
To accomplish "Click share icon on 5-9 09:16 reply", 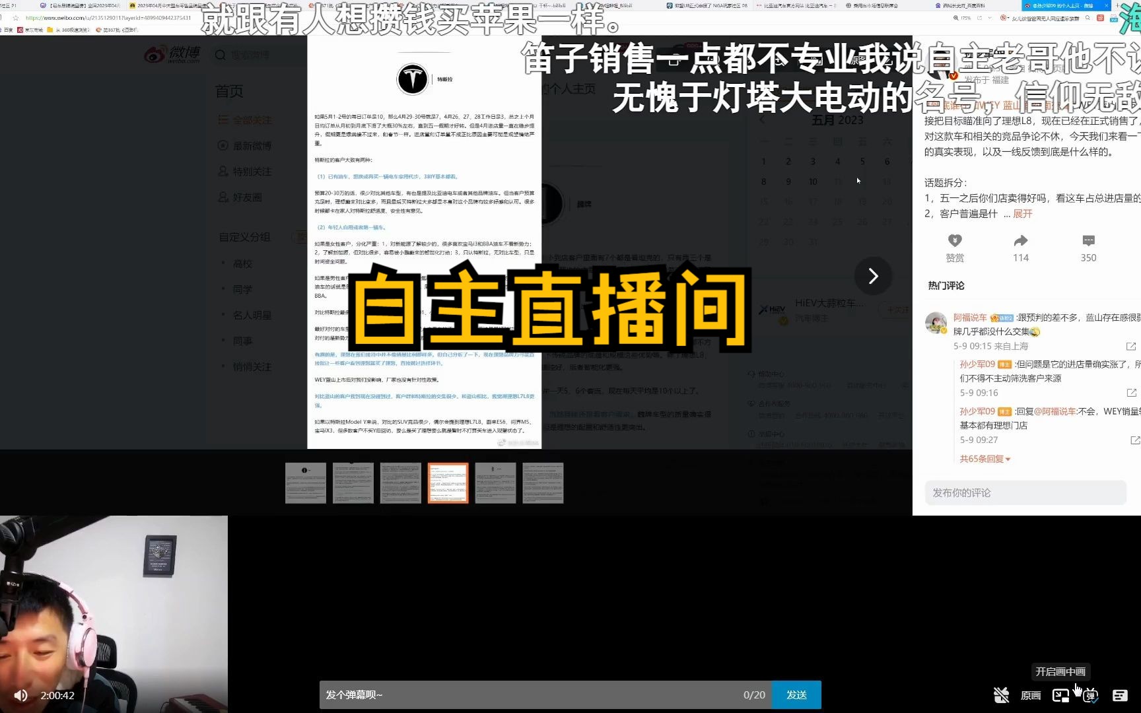I will [x=1131, y=393].
